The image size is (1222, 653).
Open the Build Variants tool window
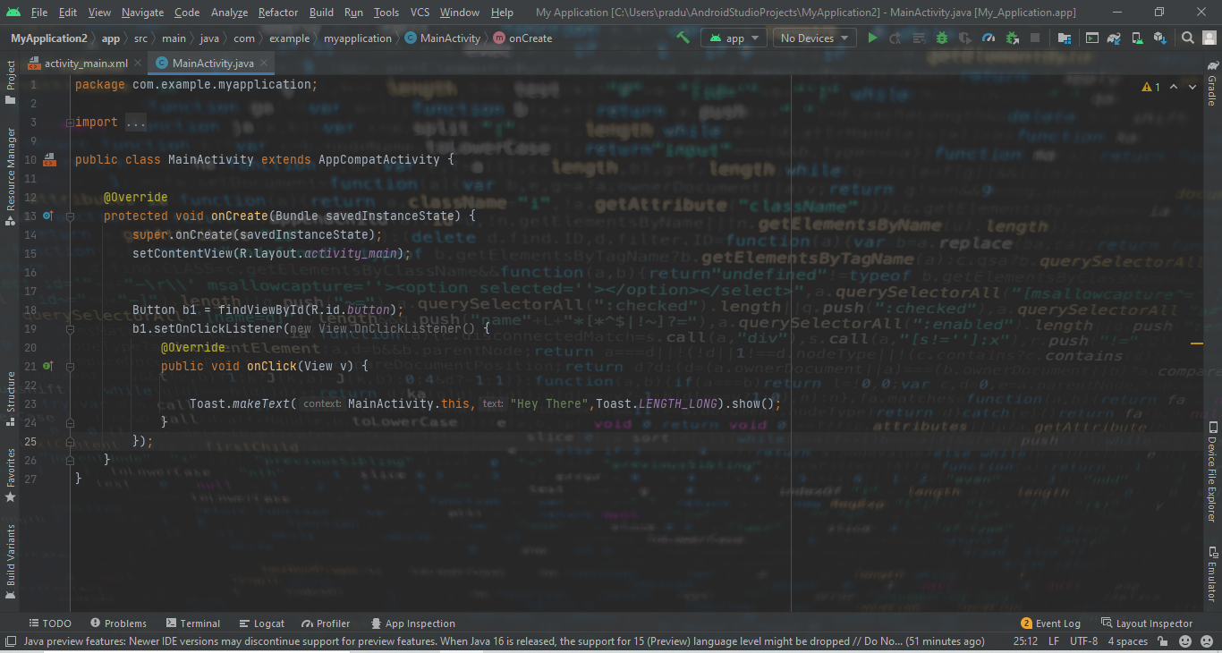click(11, 562)
